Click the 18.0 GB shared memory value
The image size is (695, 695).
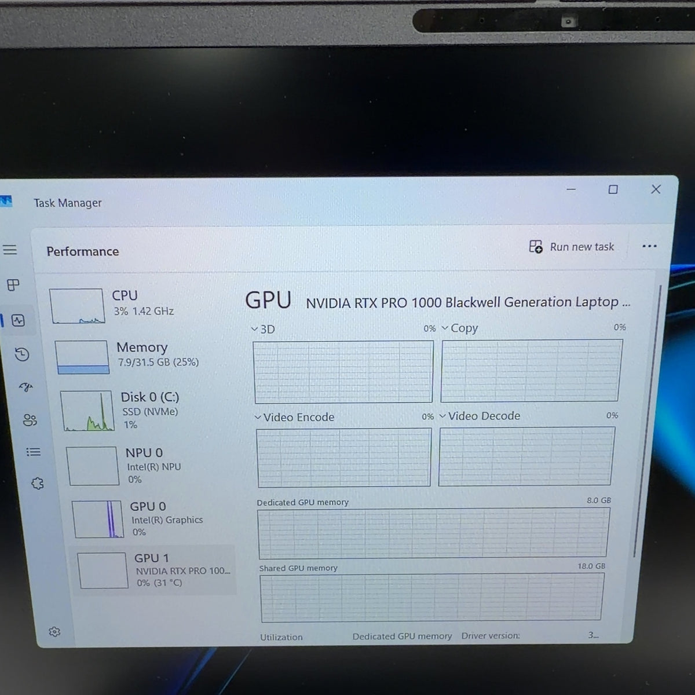591,566
